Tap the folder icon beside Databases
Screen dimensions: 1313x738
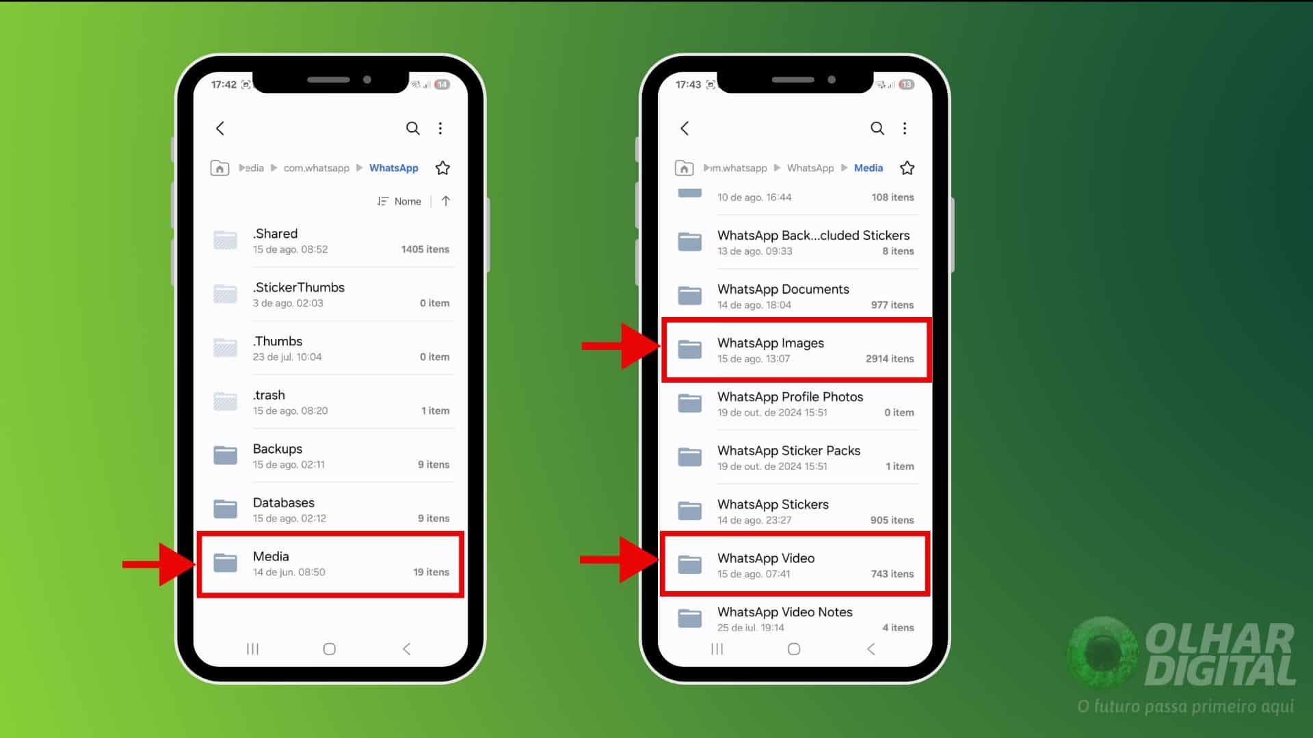225,509
